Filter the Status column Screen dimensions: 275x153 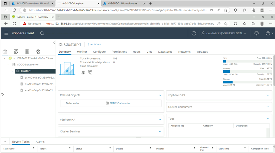(110, 148)
